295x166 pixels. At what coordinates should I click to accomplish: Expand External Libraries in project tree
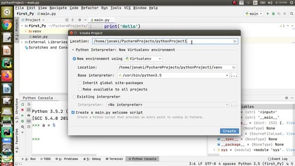tap(22, 42)
